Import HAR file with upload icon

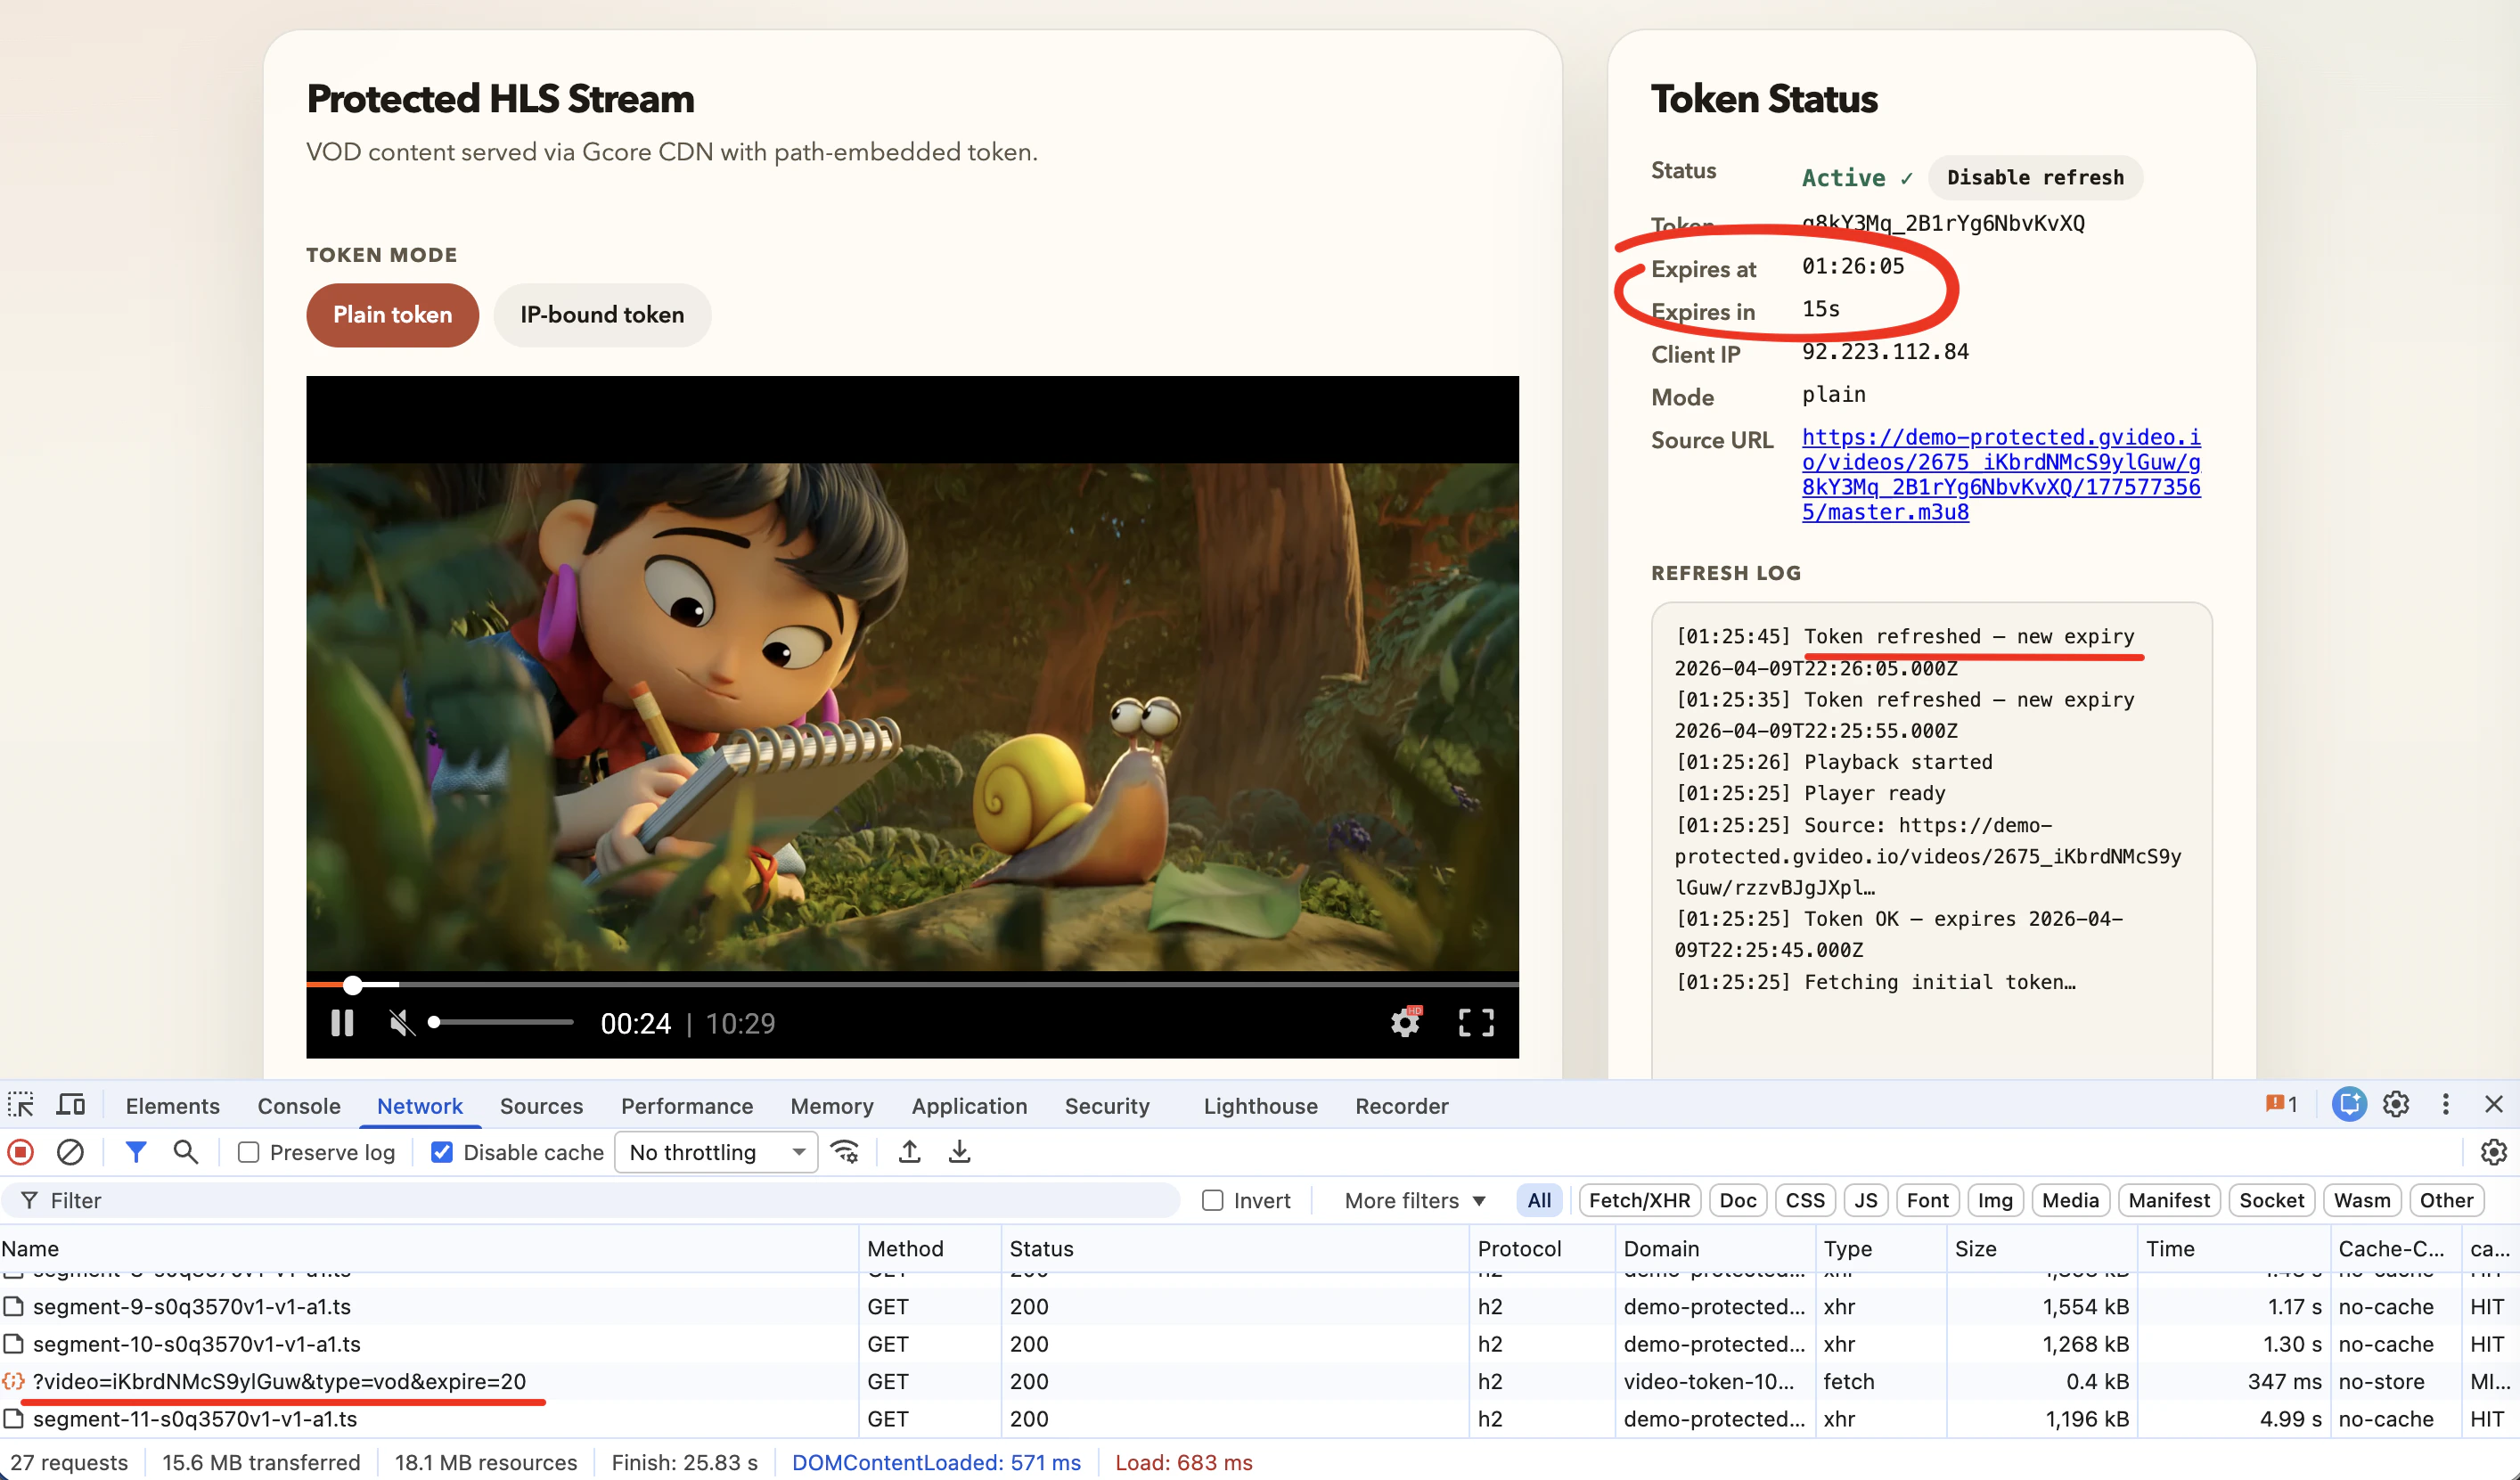pos(909,1152)
